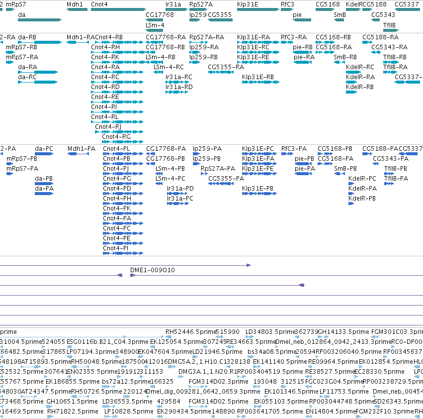Click the Cnot4-PI protein label

[x=115, y=248]
